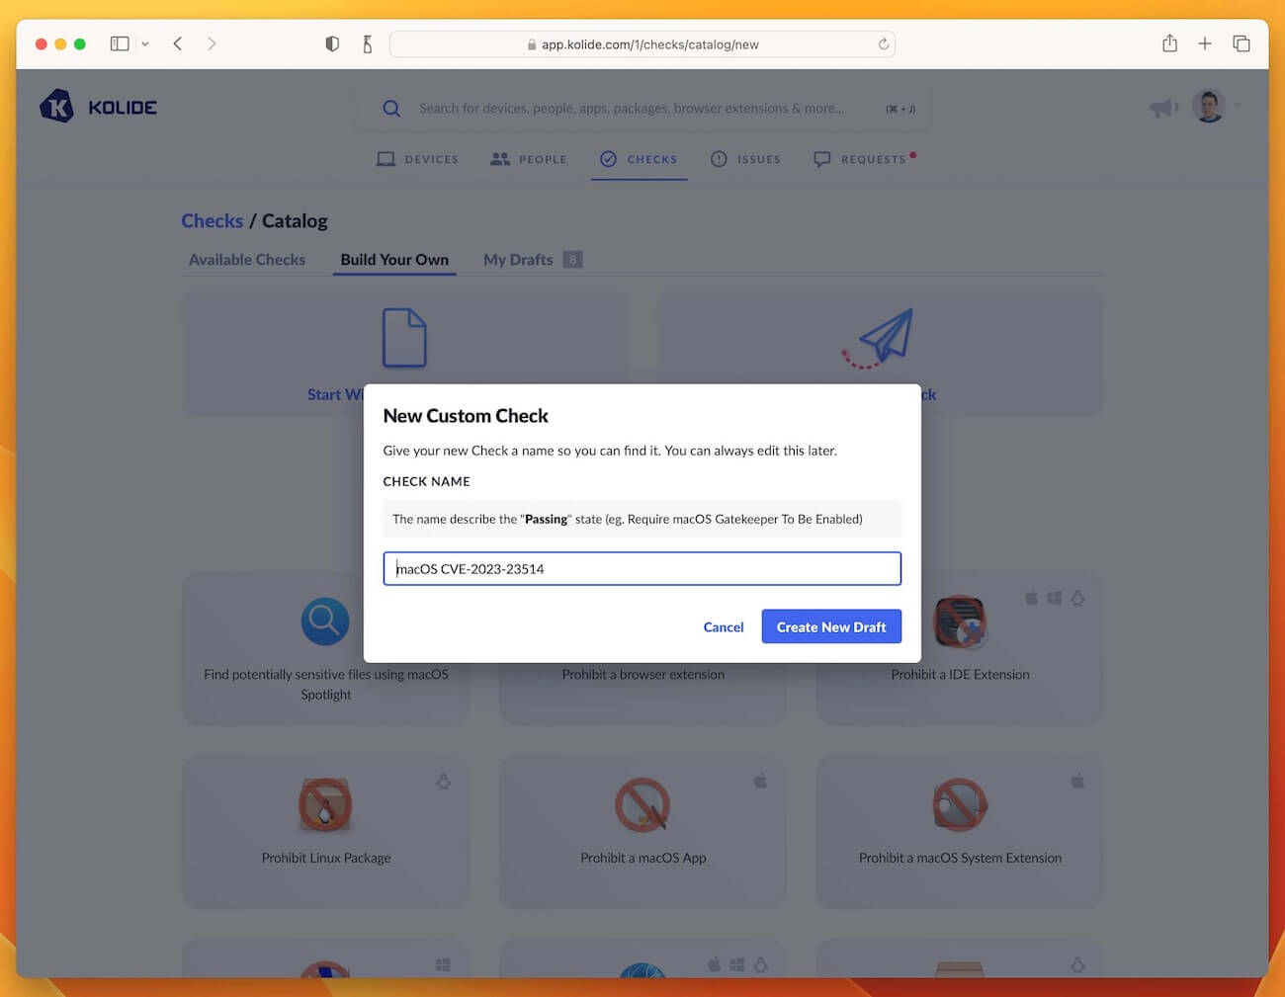Expand the Safari sidebar menu chevron
The height and width of the screenshot is (997, 1285).
click(144, 43)
